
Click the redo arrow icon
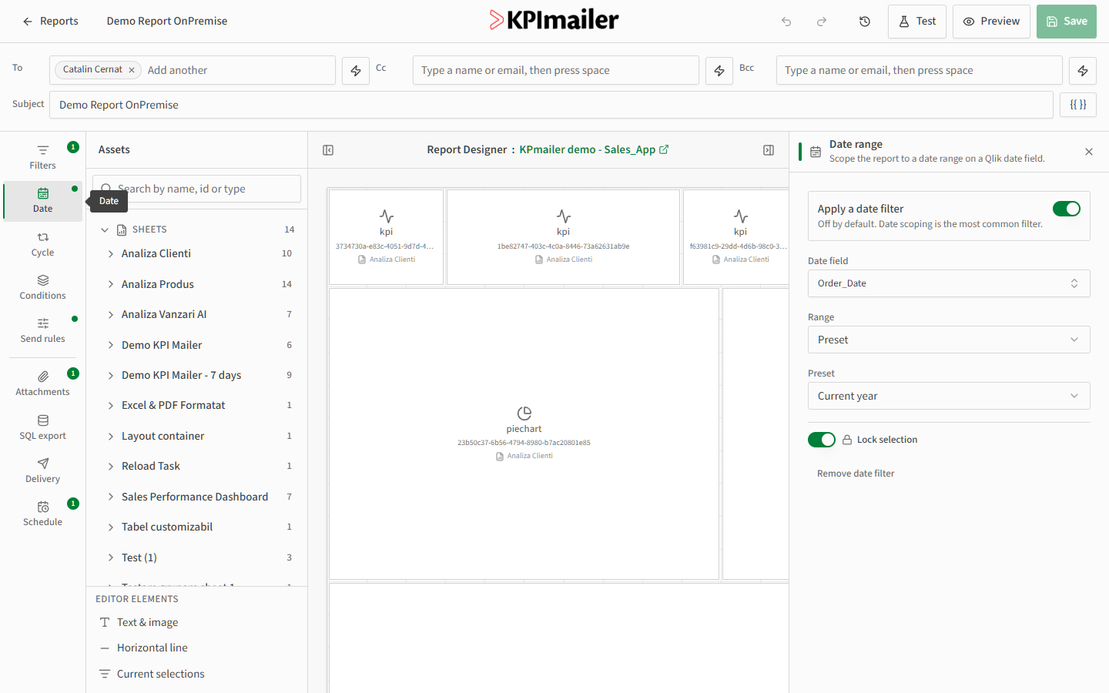822,22
